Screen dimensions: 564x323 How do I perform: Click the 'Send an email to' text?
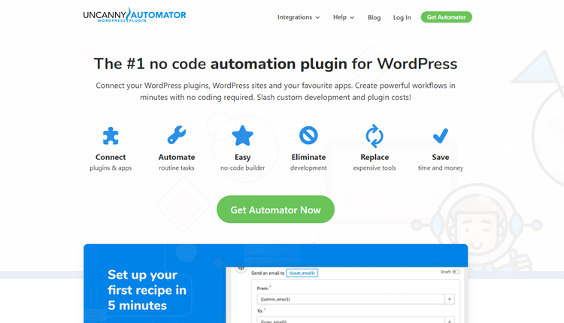268,273
